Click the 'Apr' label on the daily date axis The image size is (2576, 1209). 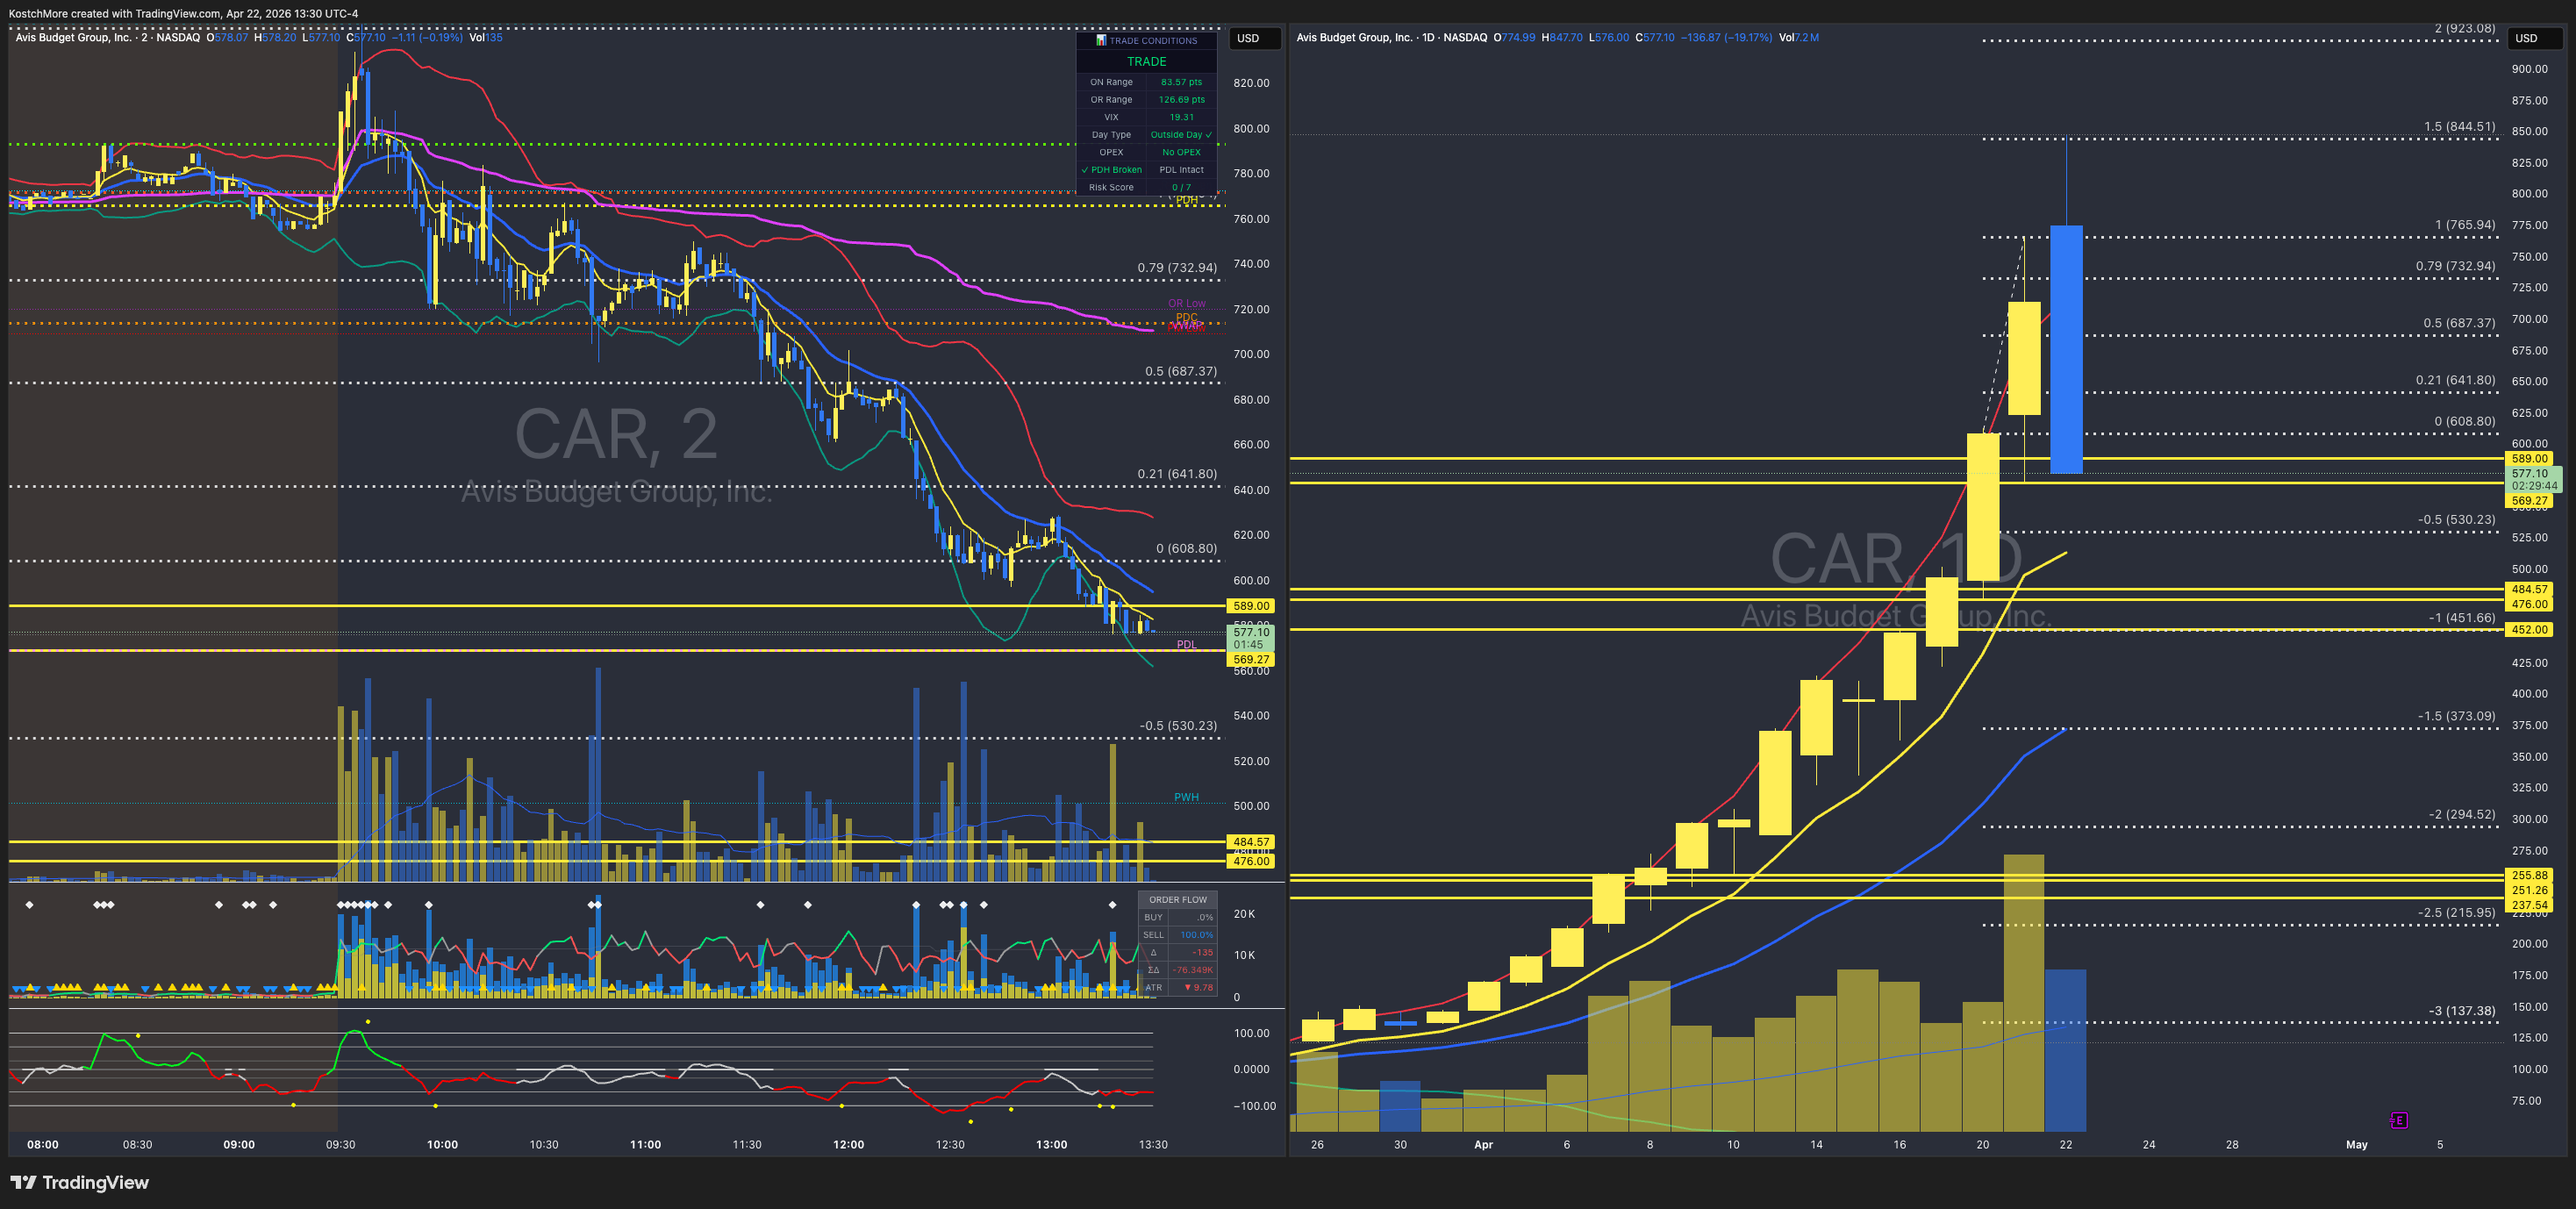tap(1483, 1145)
